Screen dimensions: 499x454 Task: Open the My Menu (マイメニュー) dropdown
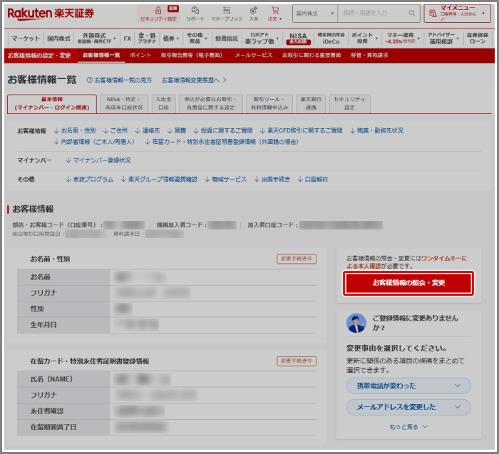457,14
